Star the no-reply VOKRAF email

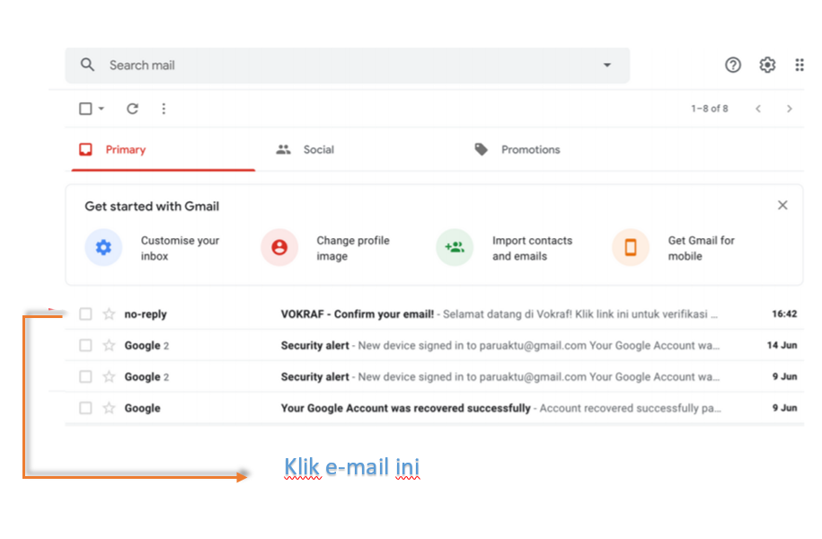109,314
